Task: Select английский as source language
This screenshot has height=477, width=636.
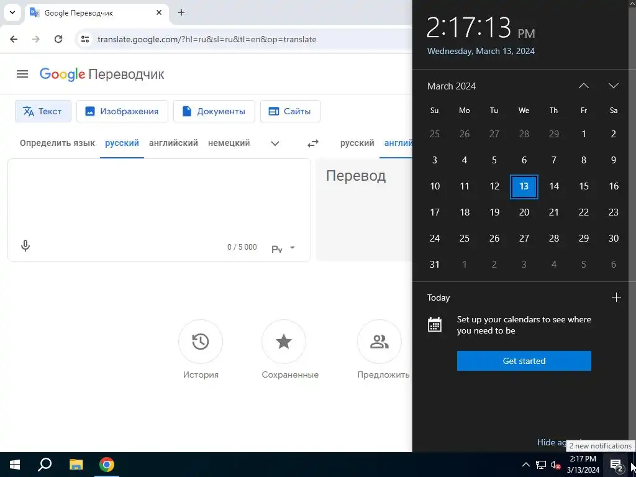Action: 174,143
